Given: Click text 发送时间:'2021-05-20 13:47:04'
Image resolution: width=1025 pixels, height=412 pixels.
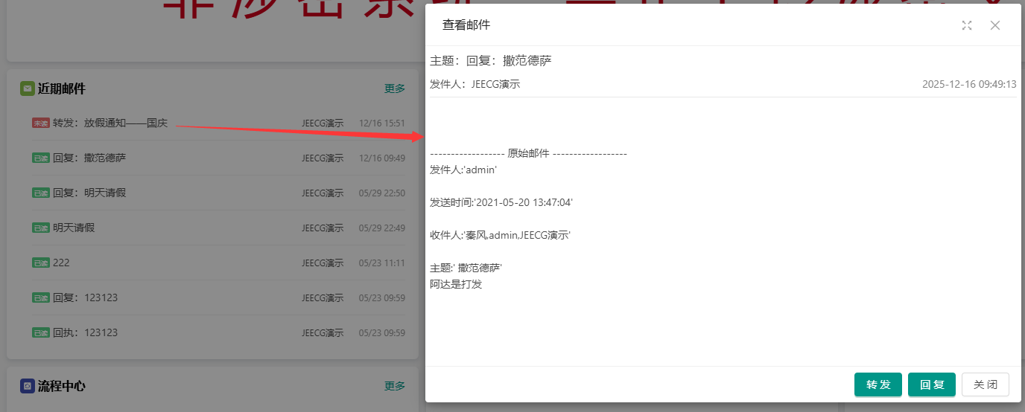Looking at the screenshot, I should coord(501,202).
